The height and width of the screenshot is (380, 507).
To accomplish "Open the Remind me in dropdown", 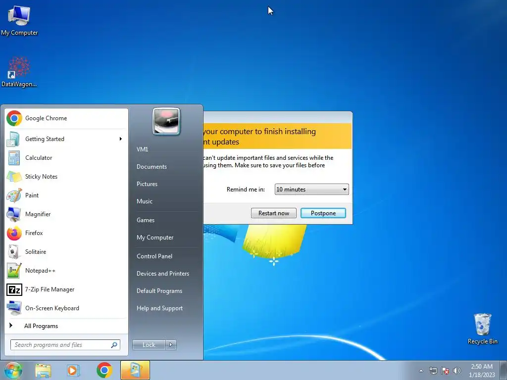I will (x=312, y=190).
